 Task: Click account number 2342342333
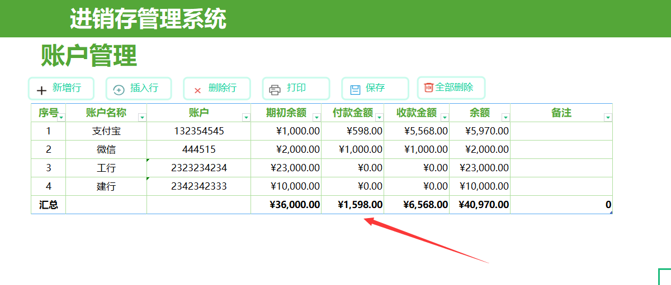(x=199, y=186)
